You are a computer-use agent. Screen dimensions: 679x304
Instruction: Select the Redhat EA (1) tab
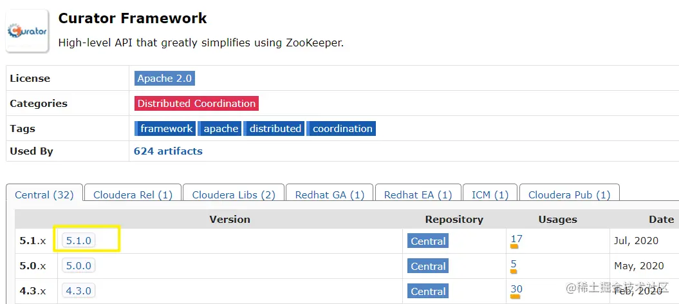click(418, 195)
